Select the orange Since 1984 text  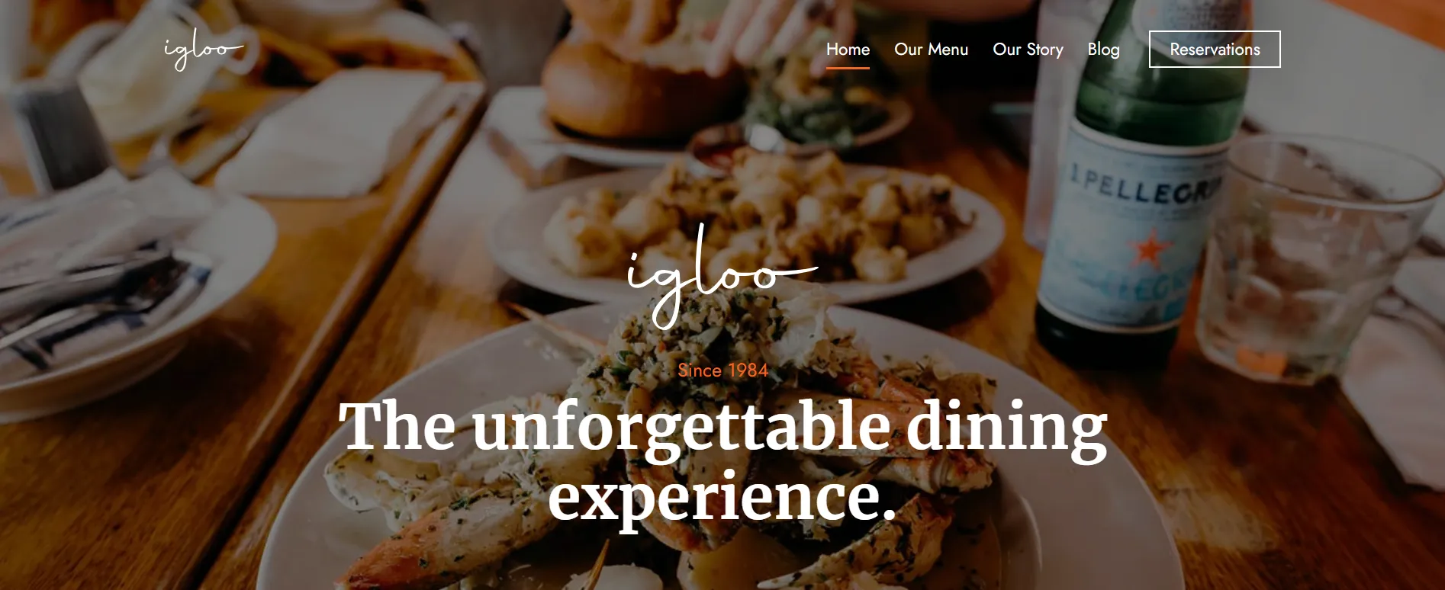[722, 370]
